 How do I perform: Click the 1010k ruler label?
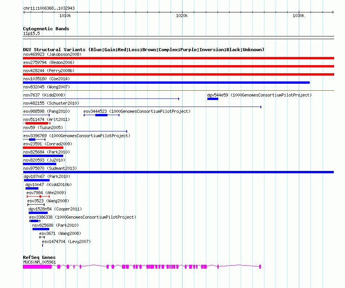[65, 16]
